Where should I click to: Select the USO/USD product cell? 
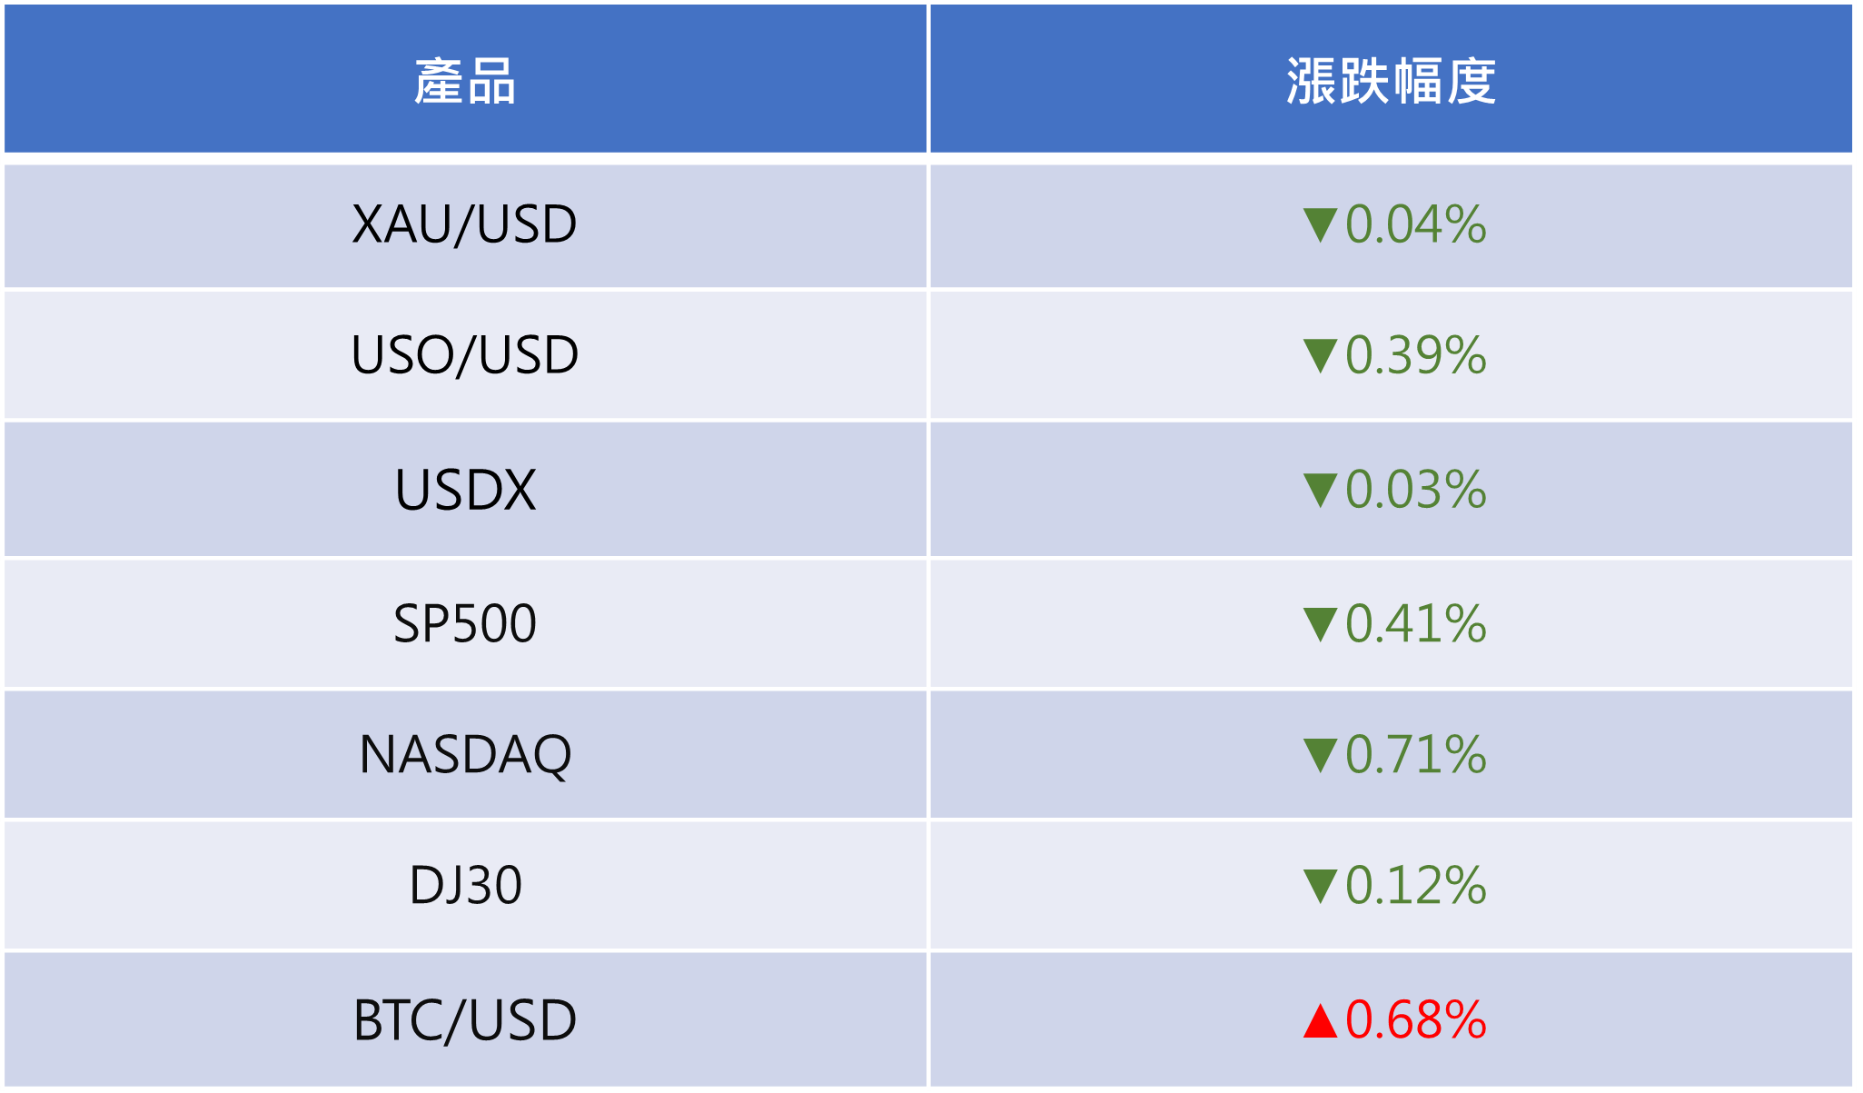coord(465,355)
